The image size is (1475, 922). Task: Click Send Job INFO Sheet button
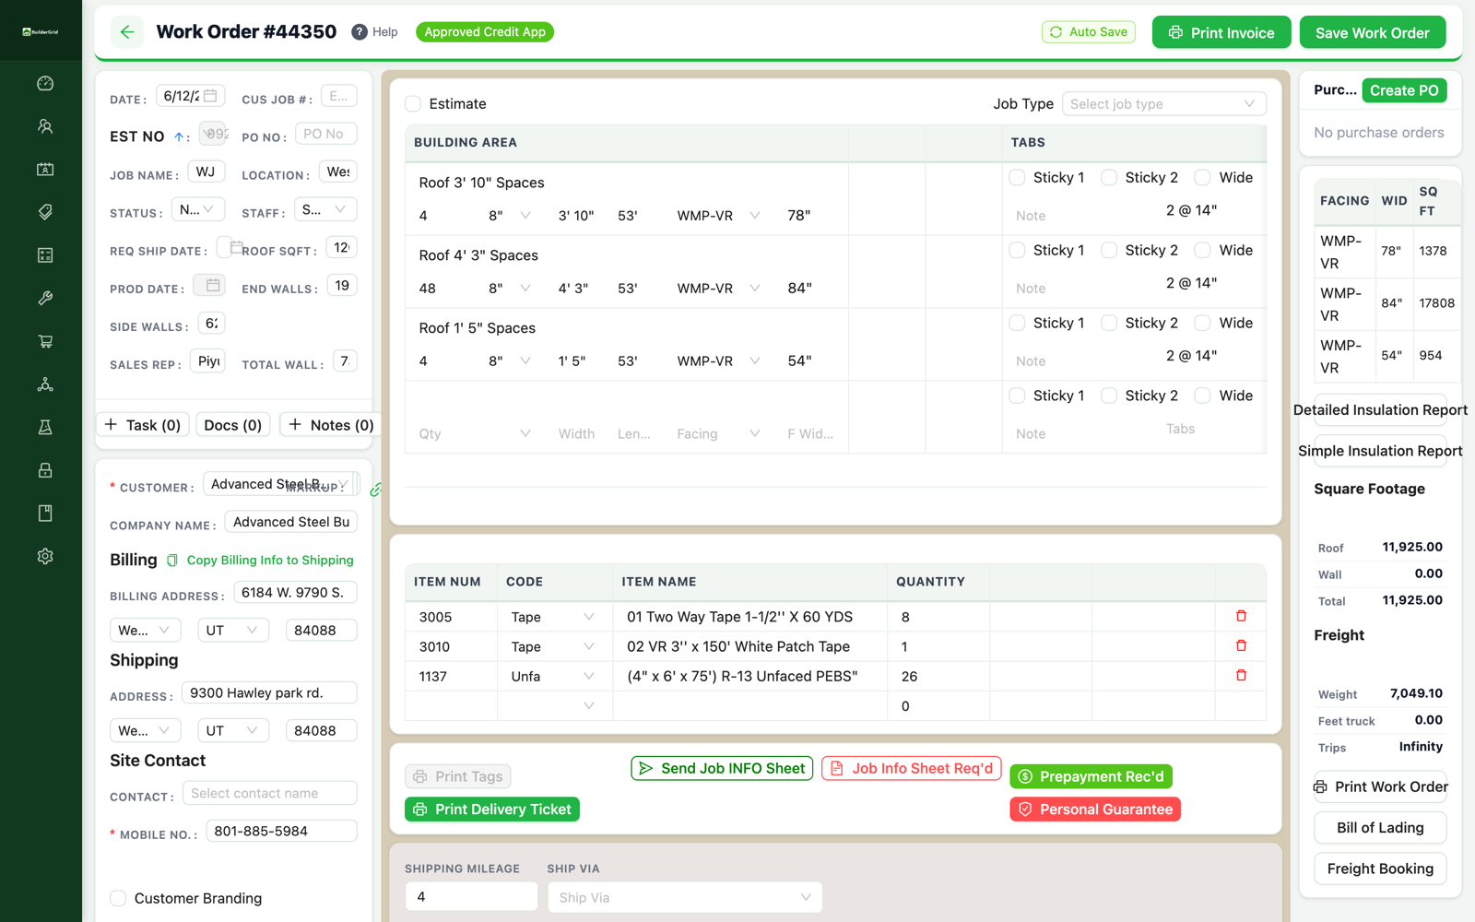point(722,768)
